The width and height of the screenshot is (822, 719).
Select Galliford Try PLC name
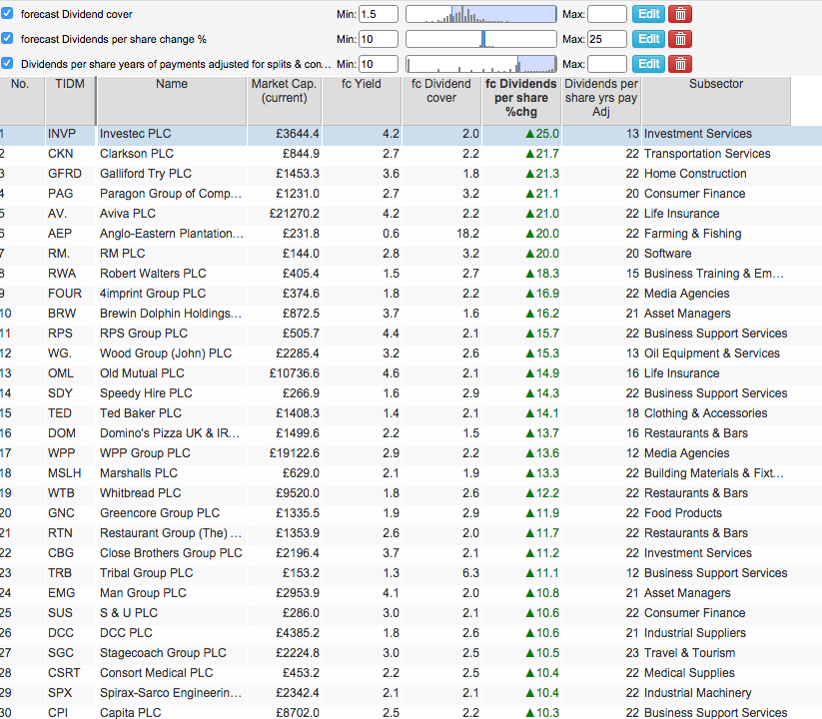pyautogui.click(x=146, y=174)
